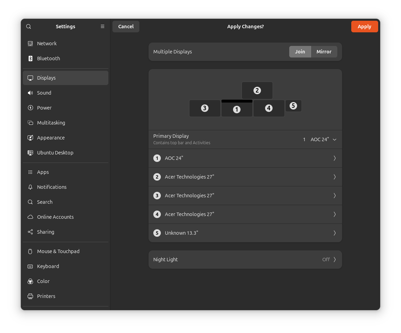
Task: Click the "Keyboard" sidebar label
Action: (x=48, y=266)
